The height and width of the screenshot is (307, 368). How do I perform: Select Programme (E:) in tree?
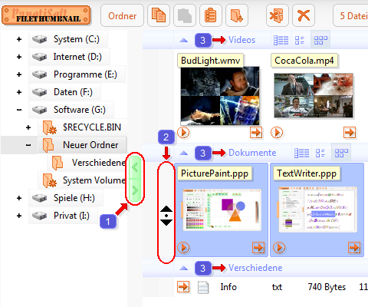77,74
